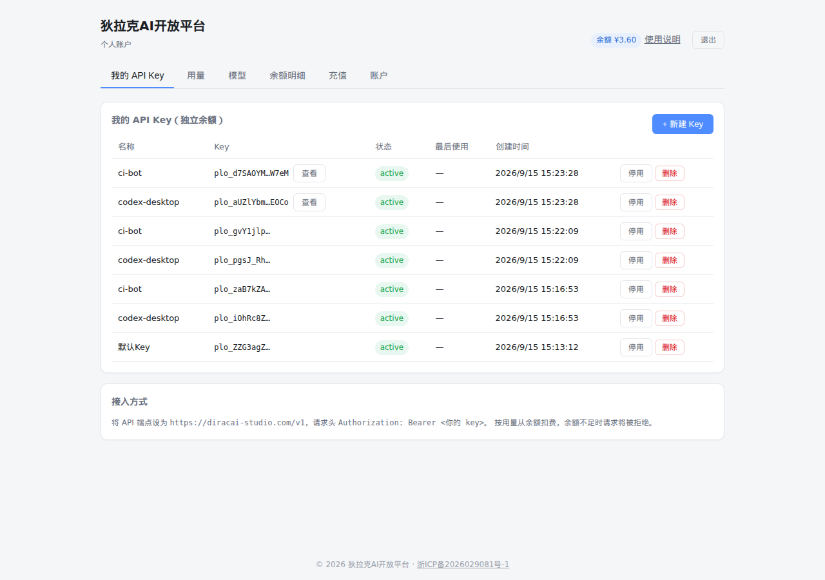825x580 pixels.
Task: Click the 狄拉克AI开放平台 page title
Action: point(153,26)
